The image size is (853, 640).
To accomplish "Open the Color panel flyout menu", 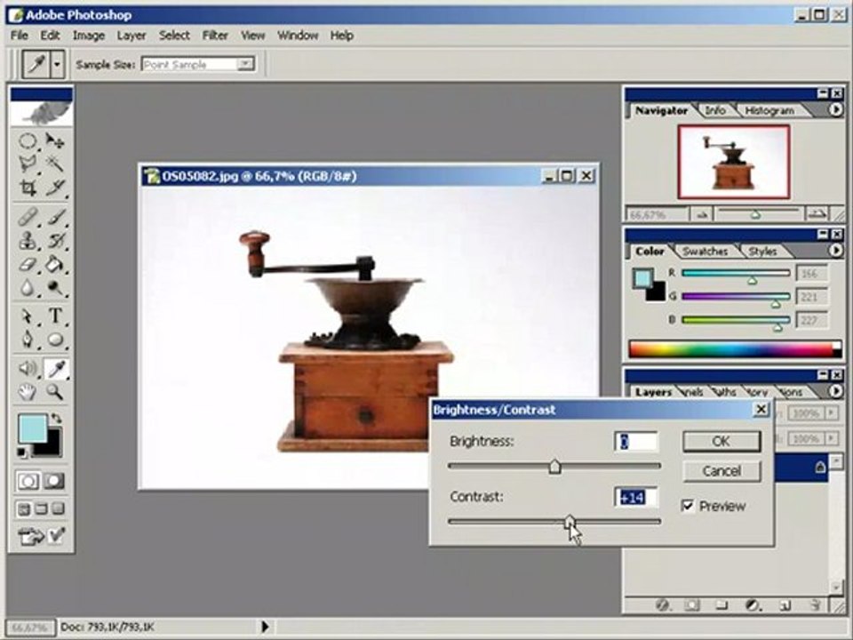I will click(x=835, y=251).
